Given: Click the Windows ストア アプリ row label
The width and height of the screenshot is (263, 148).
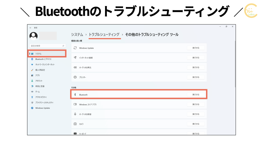Looking at the screenshot, I should point(88,105).
